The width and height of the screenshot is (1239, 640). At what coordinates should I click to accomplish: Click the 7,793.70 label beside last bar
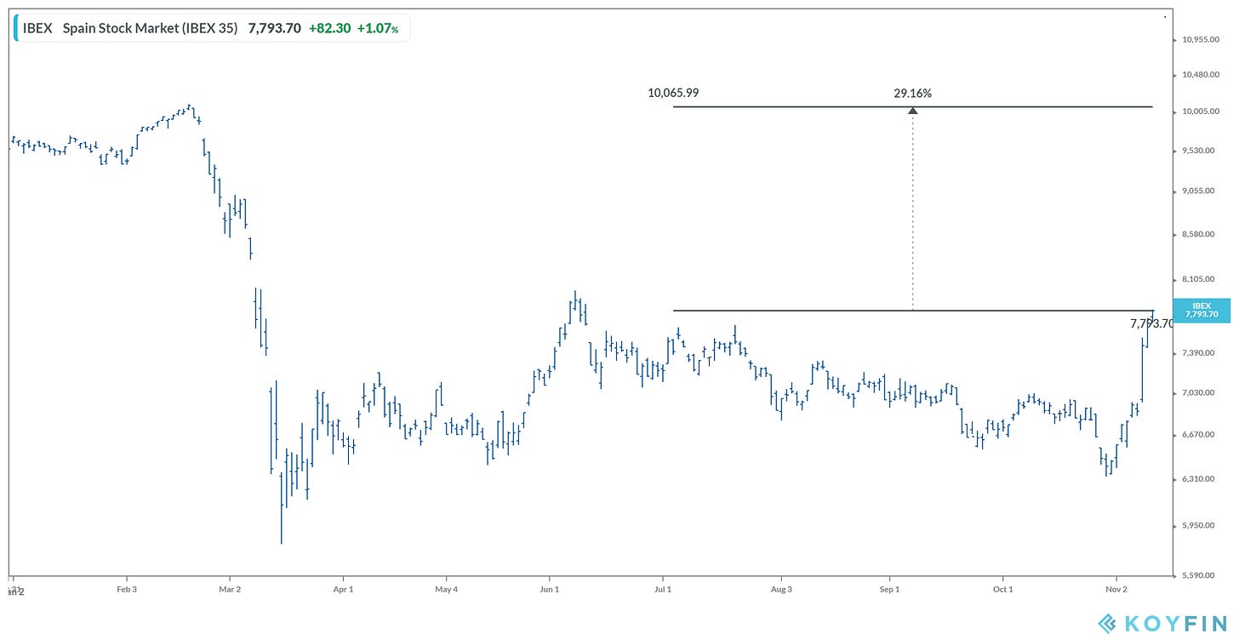click(1151, 323)
